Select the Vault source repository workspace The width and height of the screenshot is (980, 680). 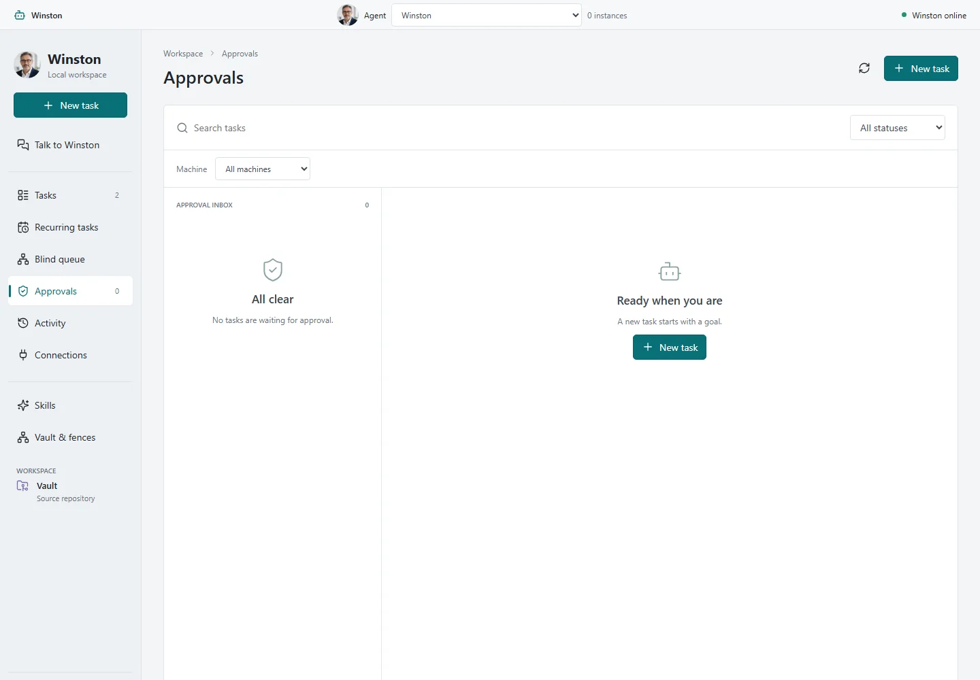[x=70, y=492]
